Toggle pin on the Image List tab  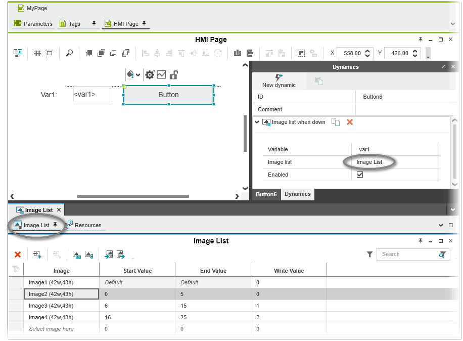(55, 225)
